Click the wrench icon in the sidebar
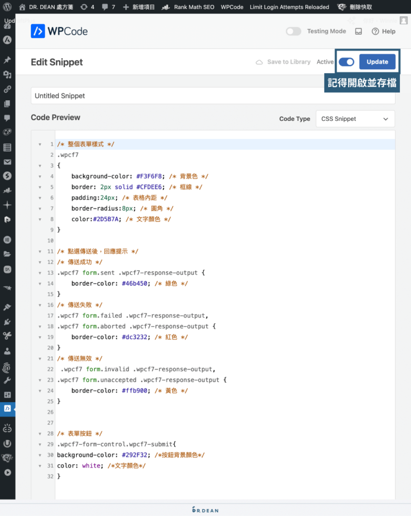This screenshot has width=411, height=516. click(7, 379)
